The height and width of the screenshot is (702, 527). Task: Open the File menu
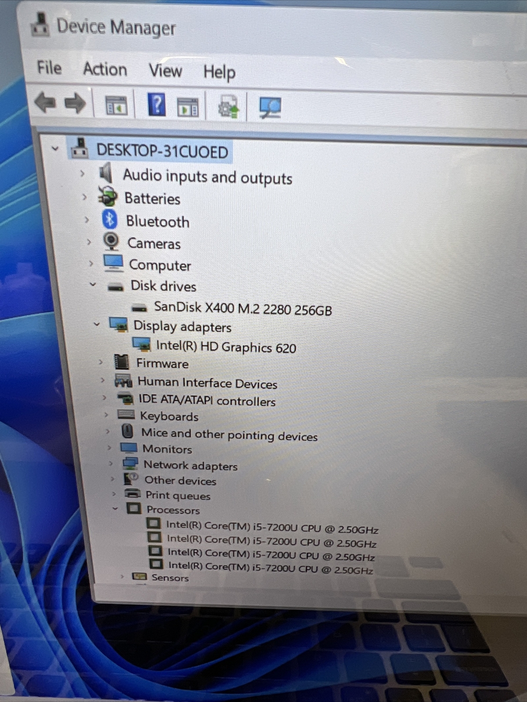(49, 68)
